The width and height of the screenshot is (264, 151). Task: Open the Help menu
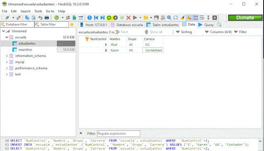pyautogui.click(x=61, y=11)
